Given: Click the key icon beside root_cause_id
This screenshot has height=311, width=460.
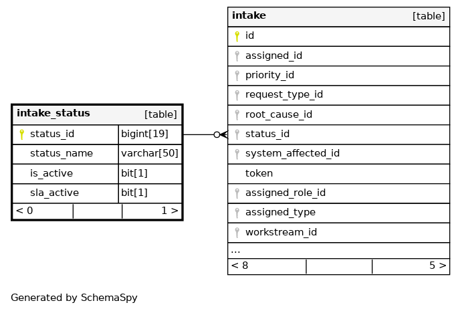Looking at the screenshot, I should point(237,114).
